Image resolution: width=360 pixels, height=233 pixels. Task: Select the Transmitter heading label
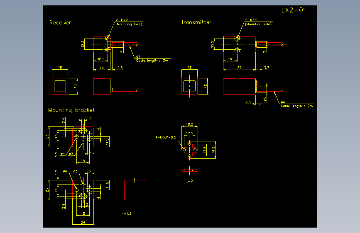pyautogui.click(x=196, y=22)
